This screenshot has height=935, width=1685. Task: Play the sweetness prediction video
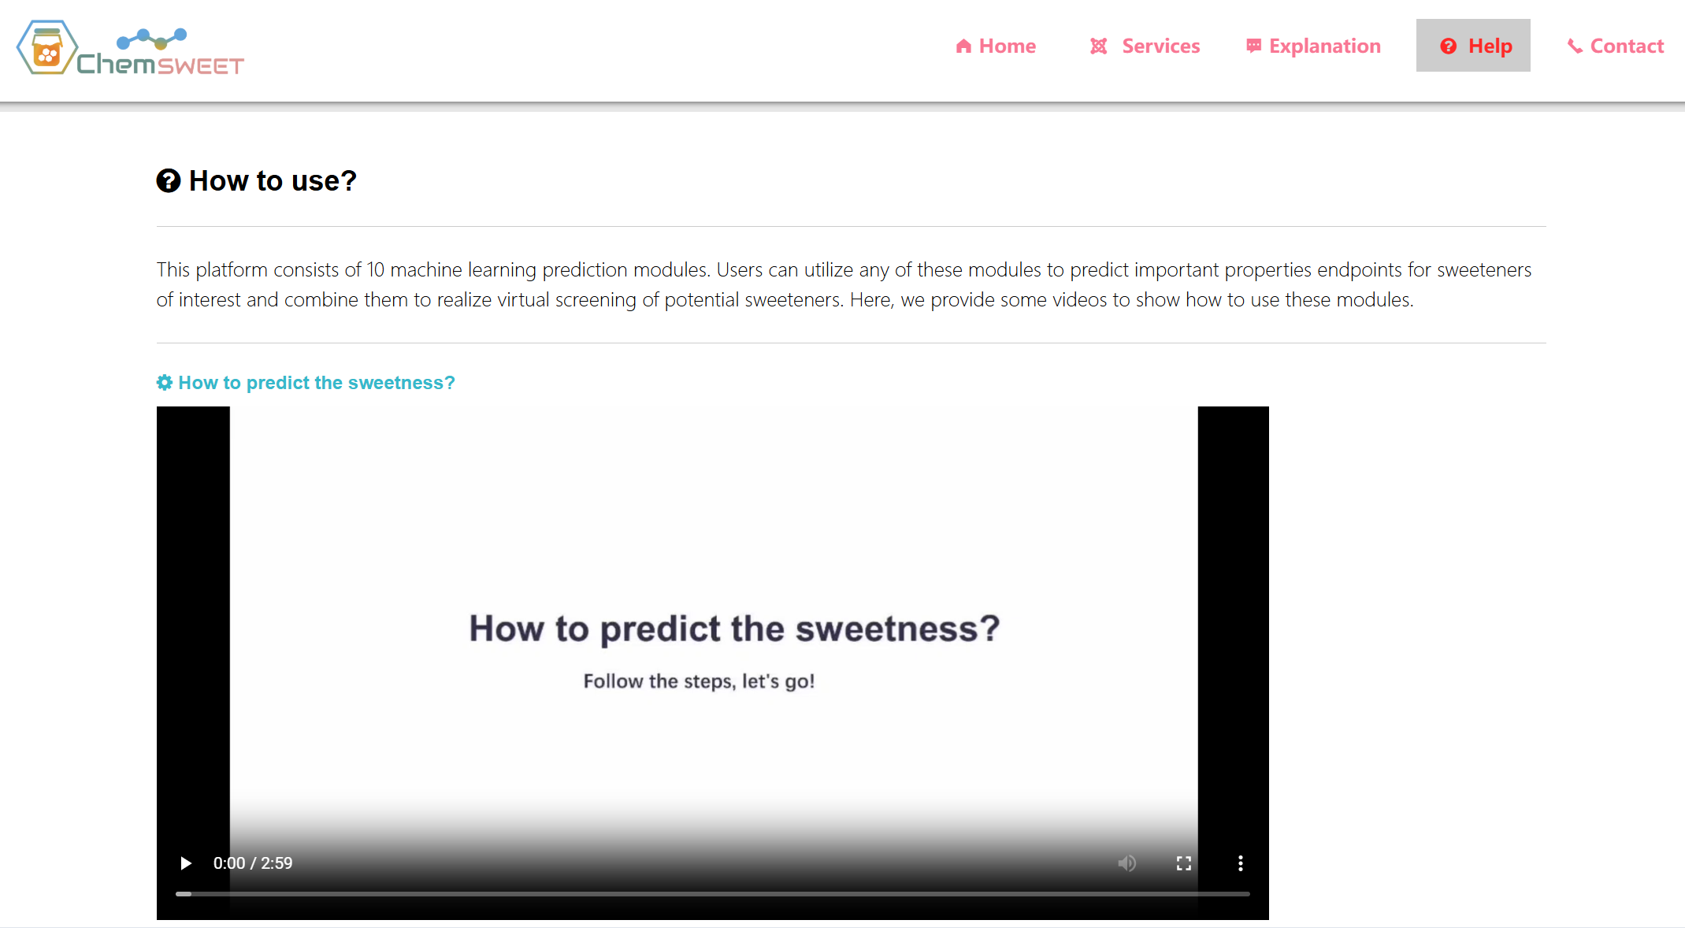[x=186, y=863]
